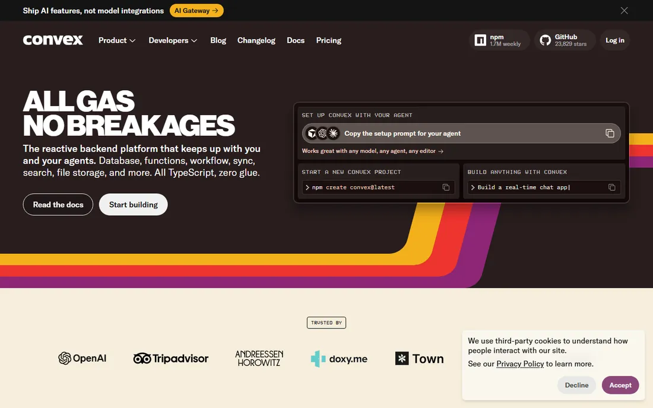Click the START A NEW CONVEX PROJECT heading
Viewport: 653px width, 408px height.
click(351, 172)
